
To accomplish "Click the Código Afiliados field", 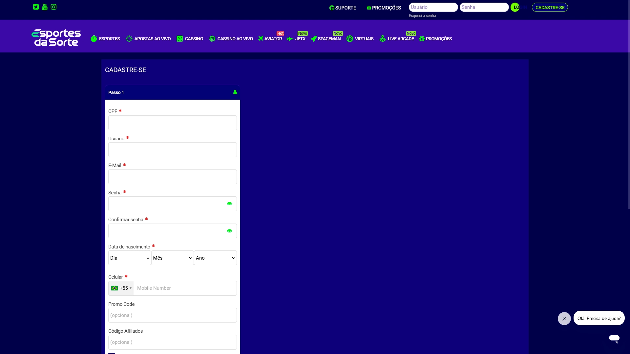I will point(173,343).
